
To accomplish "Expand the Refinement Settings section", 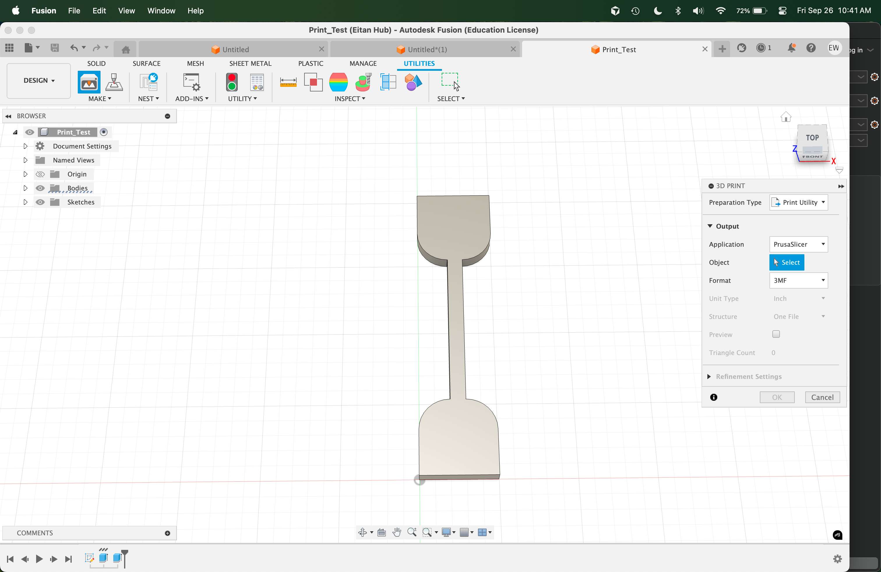I will click(x=709, y=376).
